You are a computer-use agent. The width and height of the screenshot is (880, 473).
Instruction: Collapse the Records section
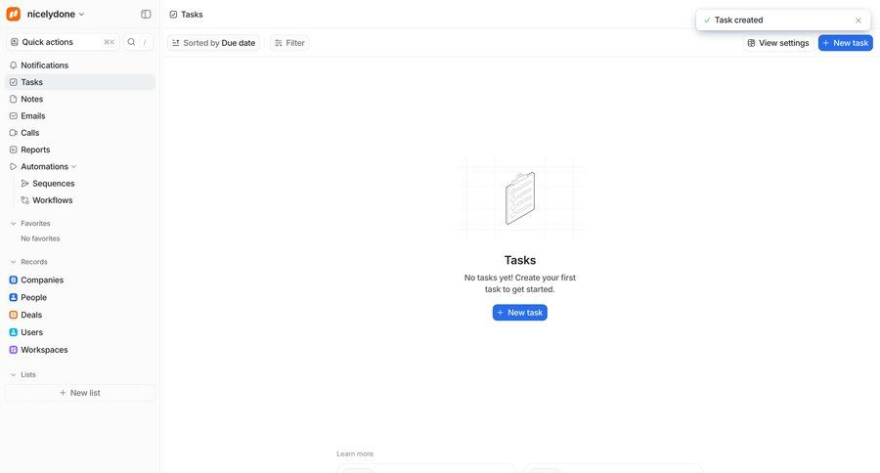[x=14, y=262]
